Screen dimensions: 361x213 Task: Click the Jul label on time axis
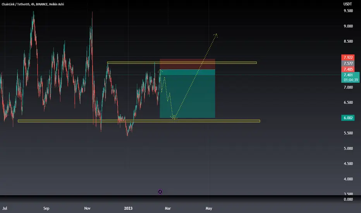[x=5, y=208]
